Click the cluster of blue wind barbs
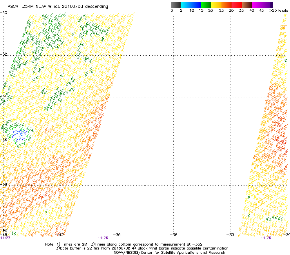The height and width of the screenshot is (255, 290). click(x=20, y=136)
